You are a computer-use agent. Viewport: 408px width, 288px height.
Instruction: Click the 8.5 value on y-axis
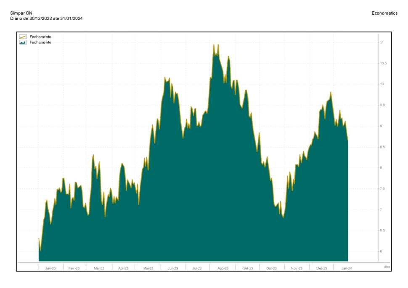coord(383,147)
